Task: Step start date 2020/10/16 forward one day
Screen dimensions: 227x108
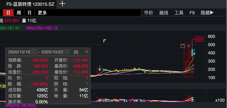Action: coord(36,52)
